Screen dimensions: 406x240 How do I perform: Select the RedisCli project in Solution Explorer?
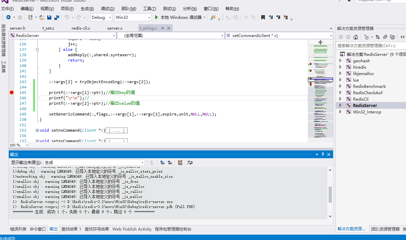[360, 99]
